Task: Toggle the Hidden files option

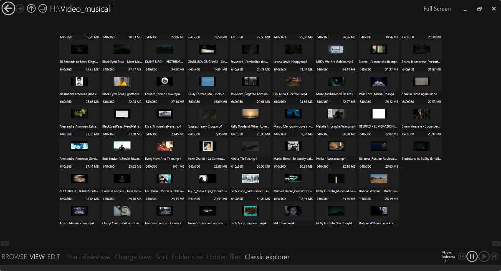Action: tap(223, 257)
